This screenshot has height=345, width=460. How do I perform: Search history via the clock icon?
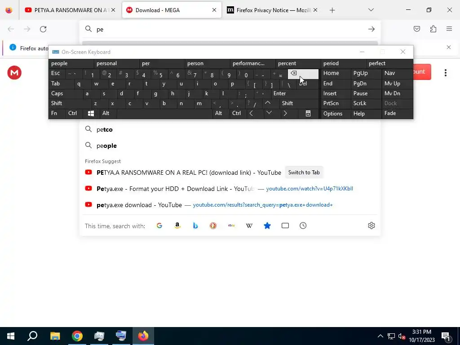(x=303, y=226)
